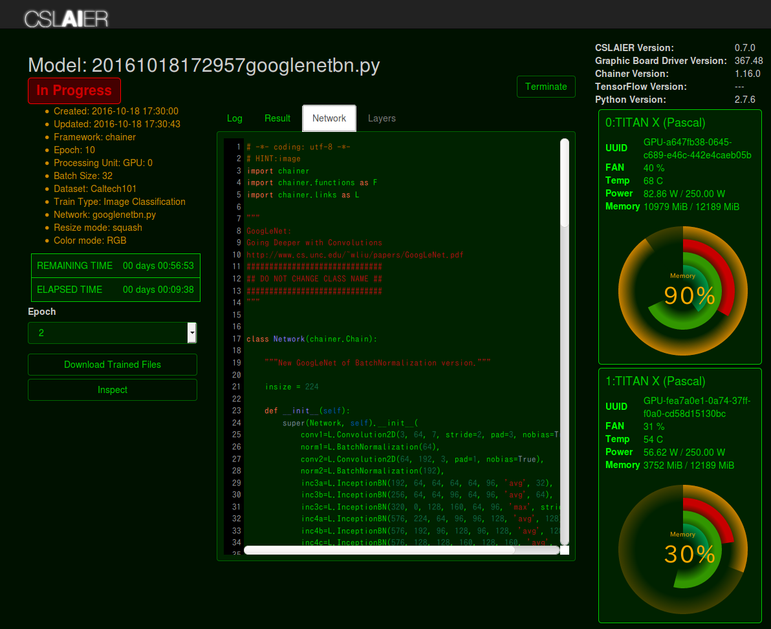Open the Epoch dropdown arrow
This screenshot has height=629, width=771.
[x=192, y=333]
